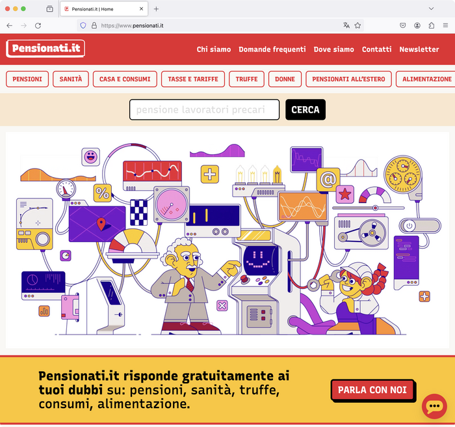
Task: Focus the search field with placeholder pensione
Action: click(x=204, y=109)
